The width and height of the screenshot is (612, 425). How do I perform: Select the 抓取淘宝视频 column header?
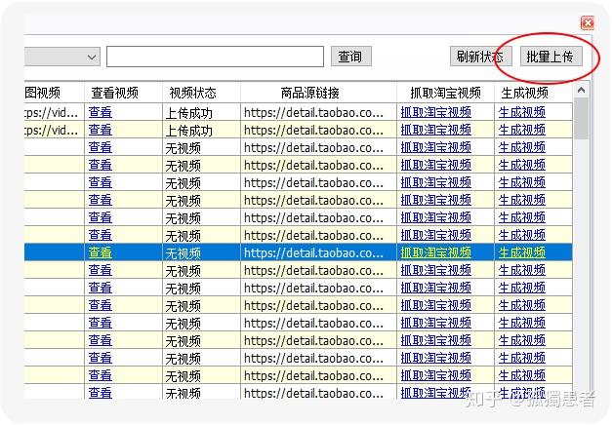click(445, 93)
